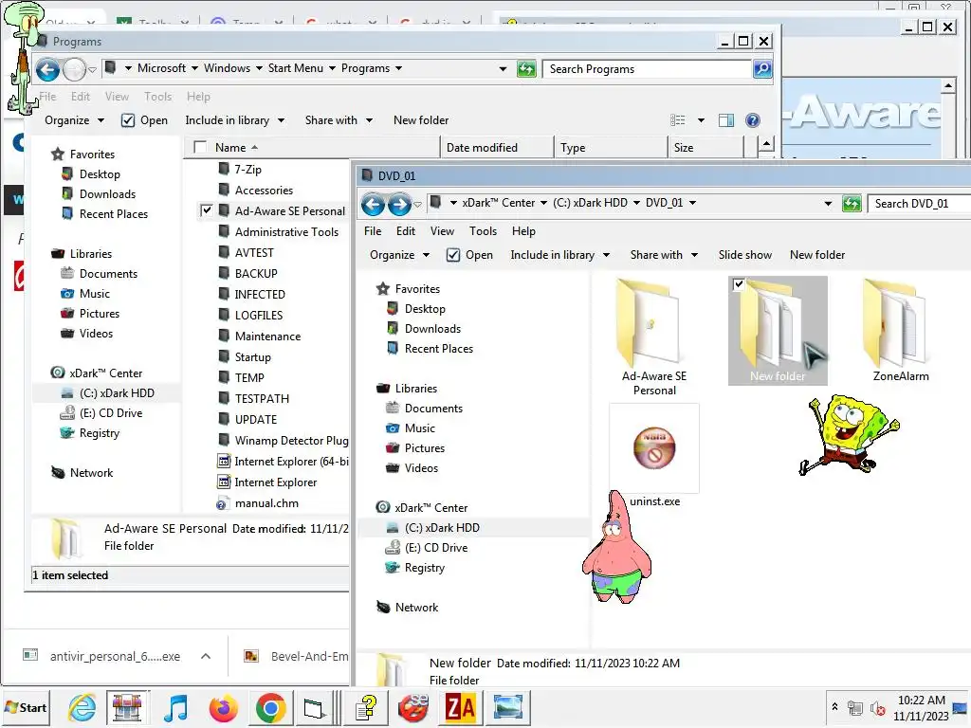This screenshot has width=971, height=728.
Task: Open Help menu in DVD_01 window
Action: (523, 231)
